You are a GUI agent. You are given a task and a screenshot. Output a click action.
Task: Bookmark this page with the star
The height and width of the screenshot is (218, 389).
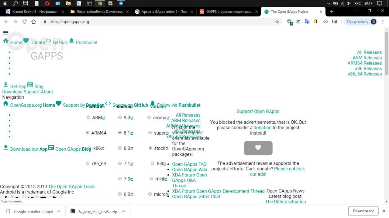[277, 22]
